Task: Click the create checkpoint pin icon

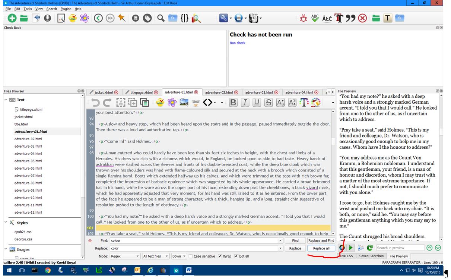Action: [122, 18]
